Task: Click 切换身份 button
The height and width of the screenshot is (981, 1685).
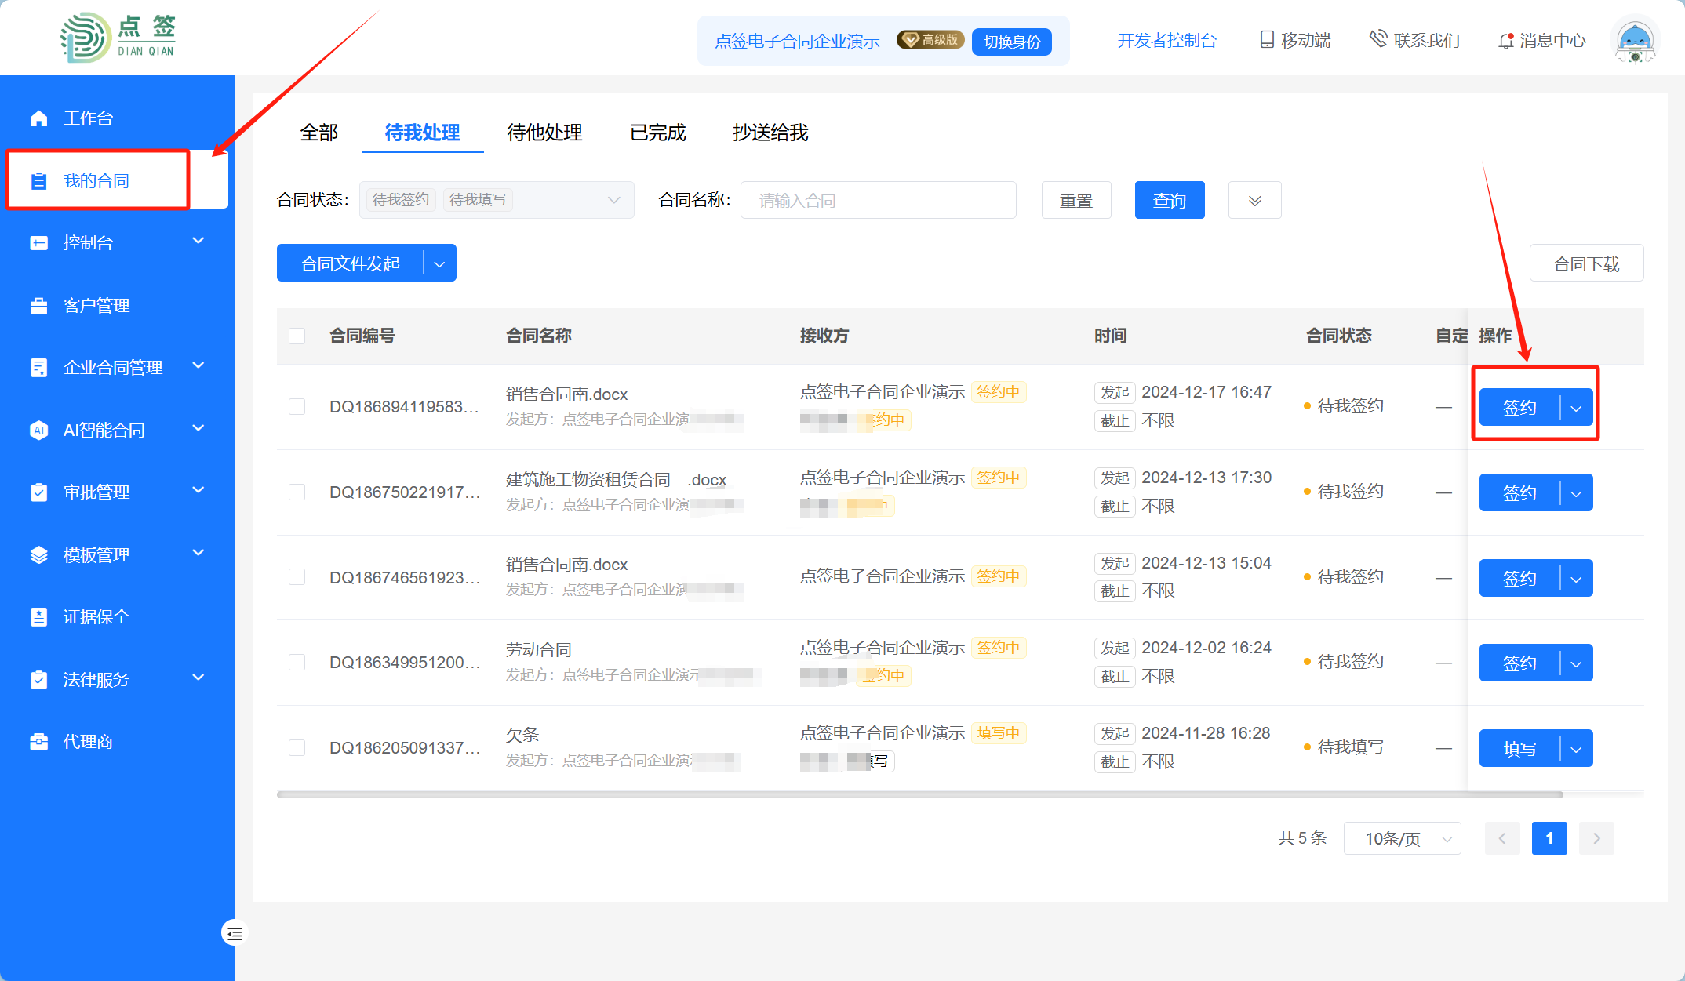Action: coord(1012,42)
